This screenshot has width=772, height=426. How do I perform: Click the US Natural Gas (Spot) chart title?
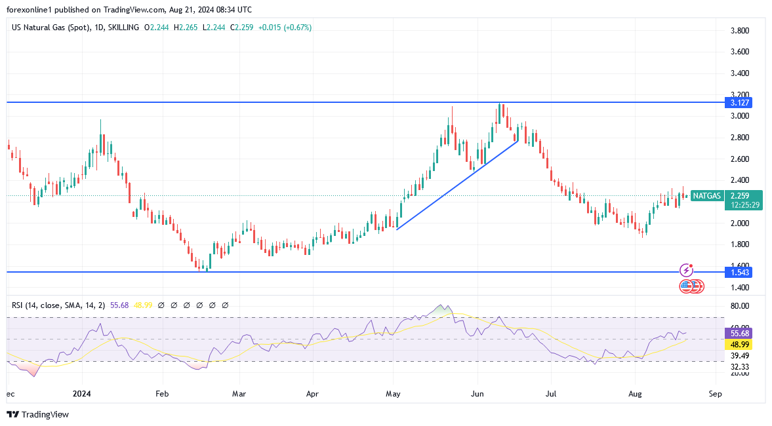(x=51, y=28)
